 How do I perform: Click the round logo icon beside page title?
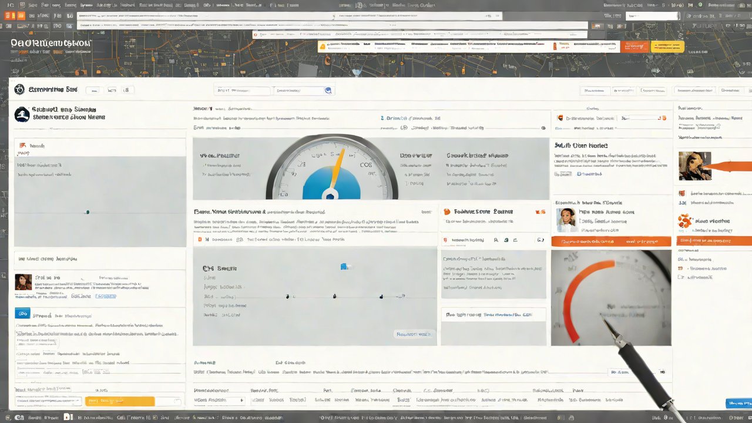[19, 90]
